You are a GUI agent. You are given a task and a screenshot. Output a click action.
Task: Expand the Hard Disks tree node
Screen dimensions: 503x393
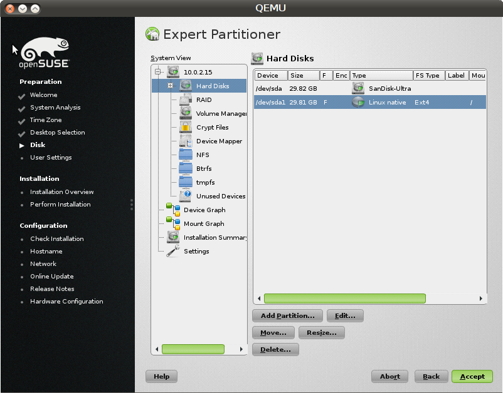pos(170,86)
